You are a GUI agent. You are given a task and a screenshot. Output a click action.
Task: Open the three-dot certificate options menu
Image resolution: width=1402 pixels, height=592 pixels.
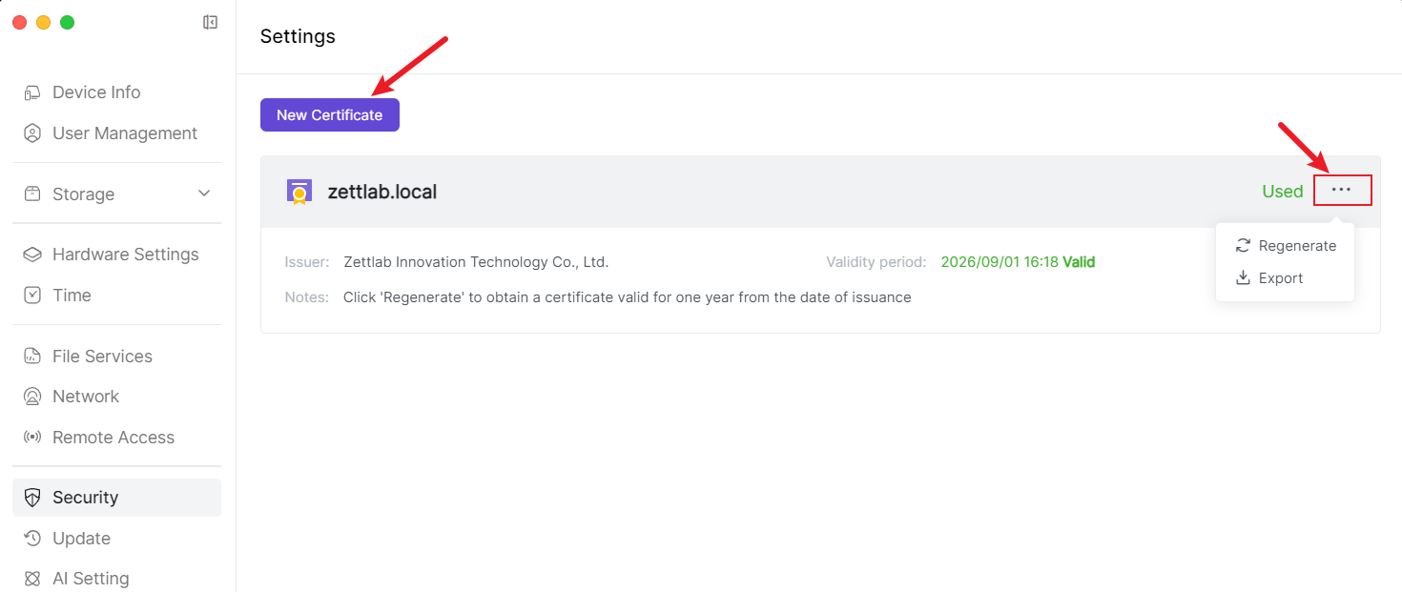coord(1342,191)
